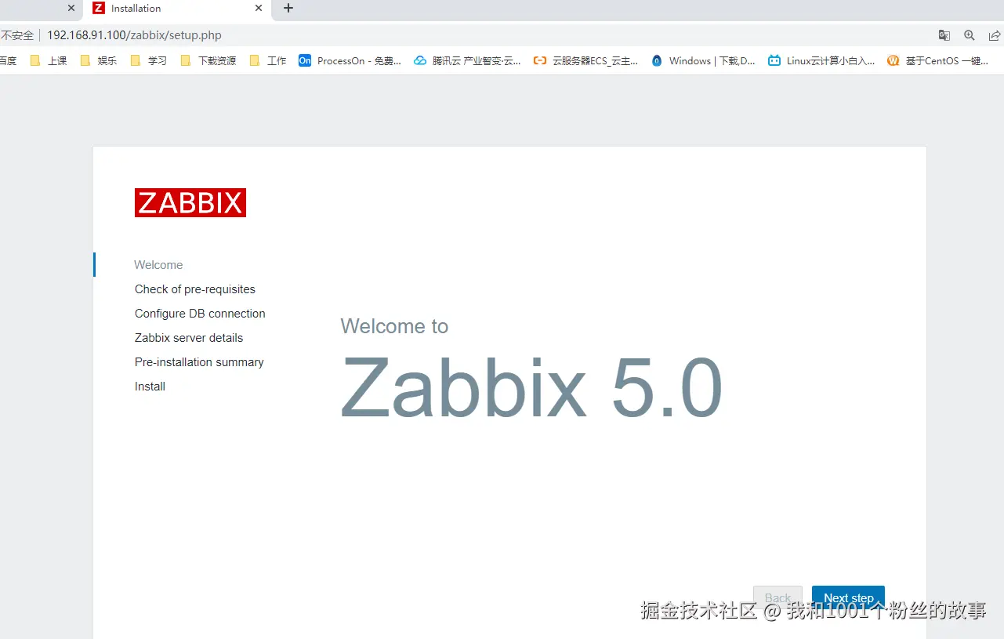Click the Next step button
The width and height of the screenshot is (1004, 639).
(x=848, y=598)
